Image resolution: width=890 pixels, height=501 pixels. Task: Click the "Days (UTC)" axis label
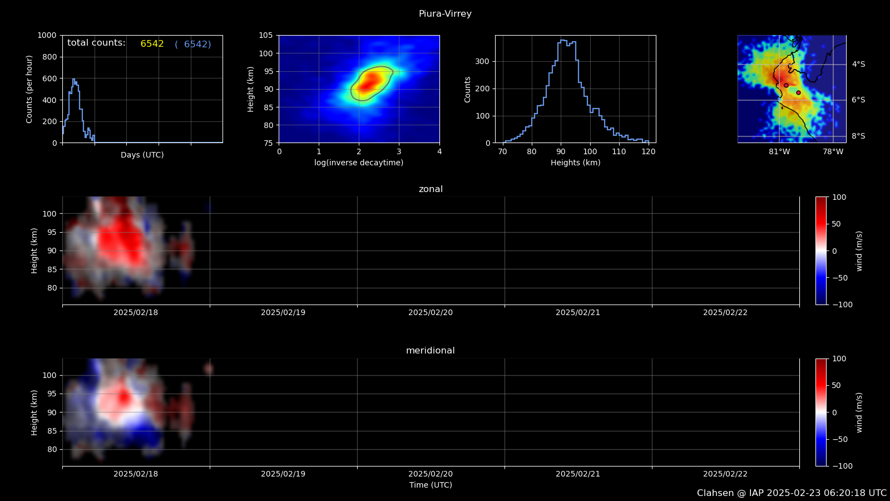tap(142, 155)
